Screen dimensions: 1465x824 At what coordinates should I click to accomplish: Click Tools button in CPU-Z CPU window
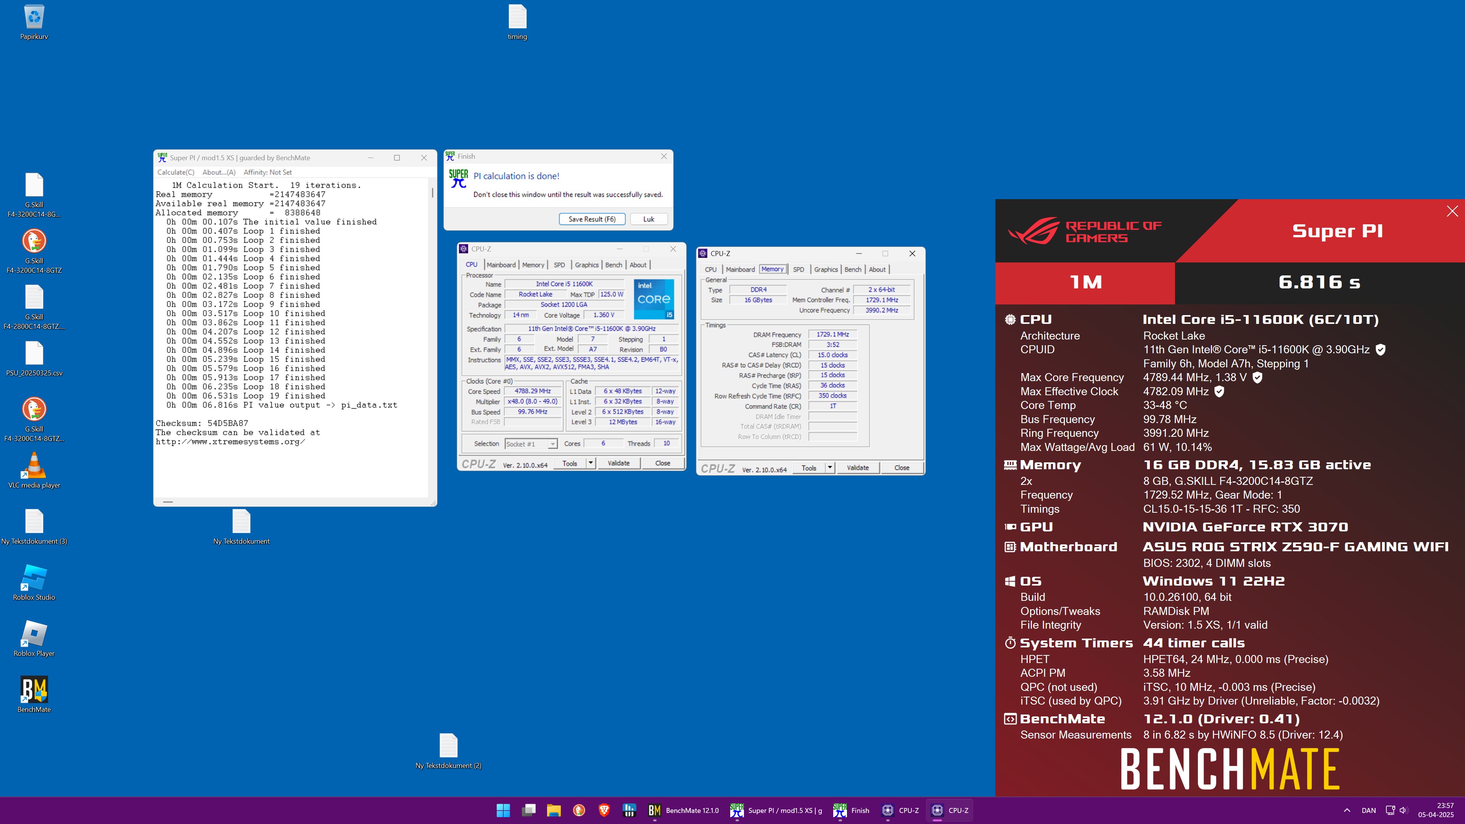[570, 463]
